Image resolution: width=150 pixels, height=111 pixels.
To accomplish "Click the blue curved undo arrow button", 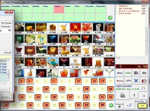I will [x=129, y=105].
